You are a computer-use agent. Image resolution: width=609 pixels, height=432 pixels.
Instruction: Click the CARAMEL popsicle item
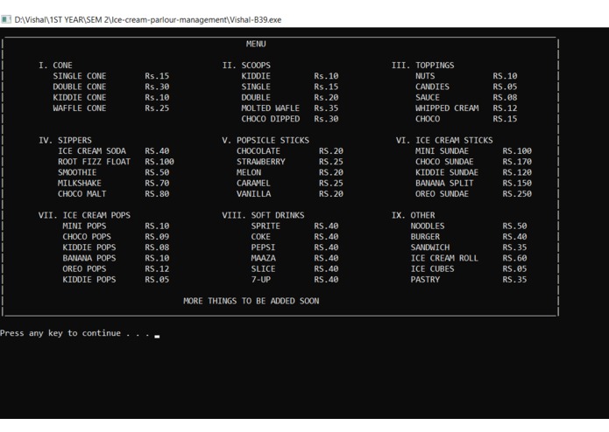pos(253,184)
